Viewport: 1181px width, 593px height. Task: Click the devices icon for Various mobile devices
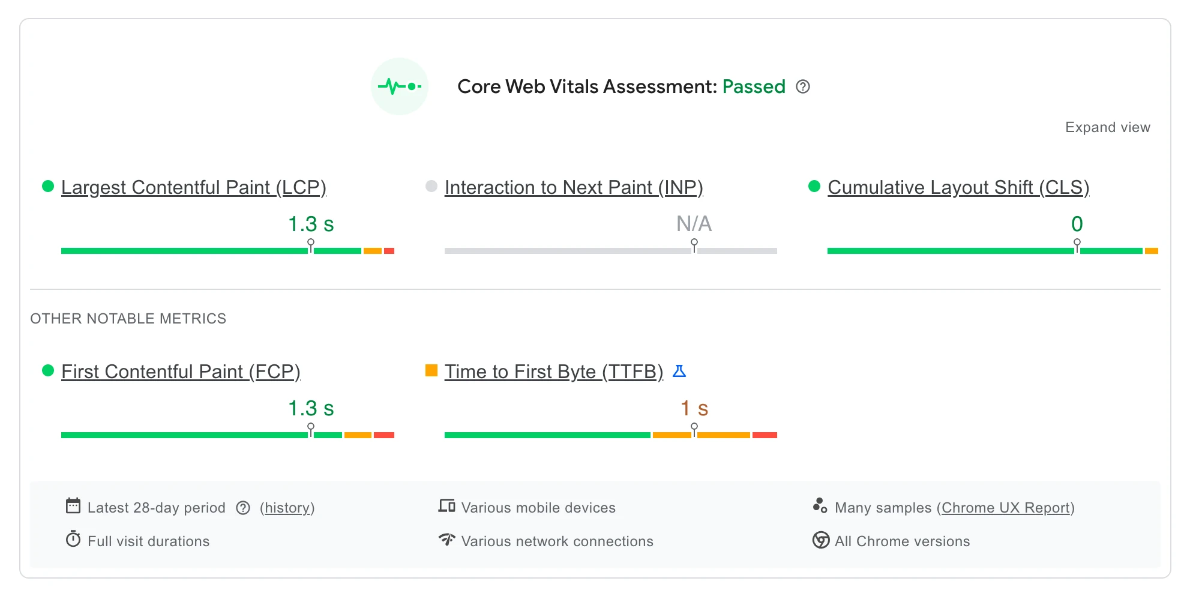click(446, 506)
